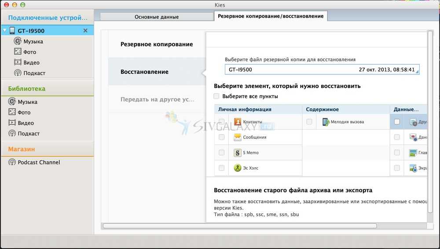Click the Messages envelope icon
440x249 pixels.
[238, 137]
